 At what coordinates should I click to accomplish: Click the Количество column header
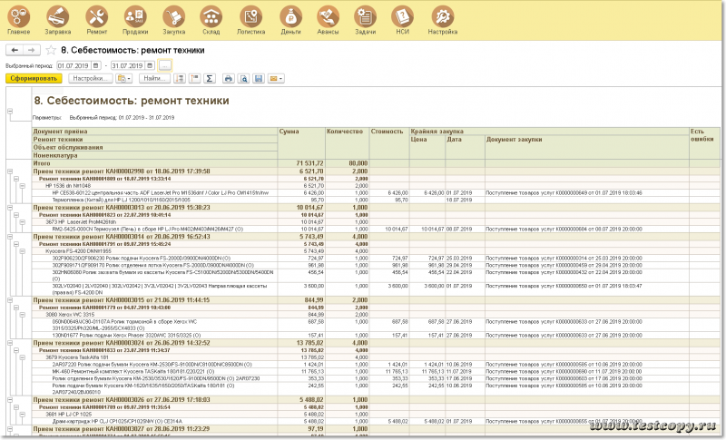pos(347,143)
